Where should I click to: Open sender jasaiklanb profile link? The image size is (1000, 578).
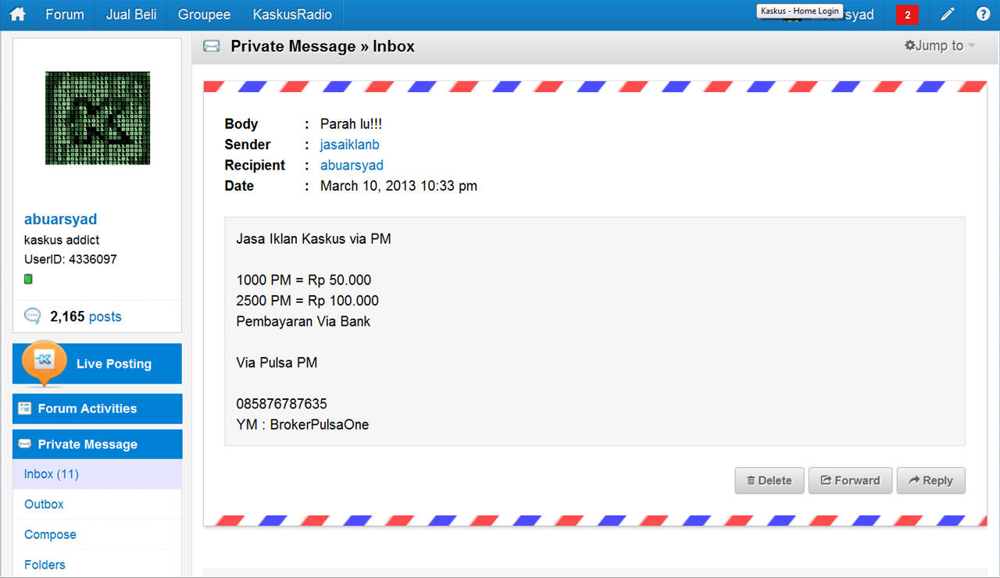pos(350,144)
